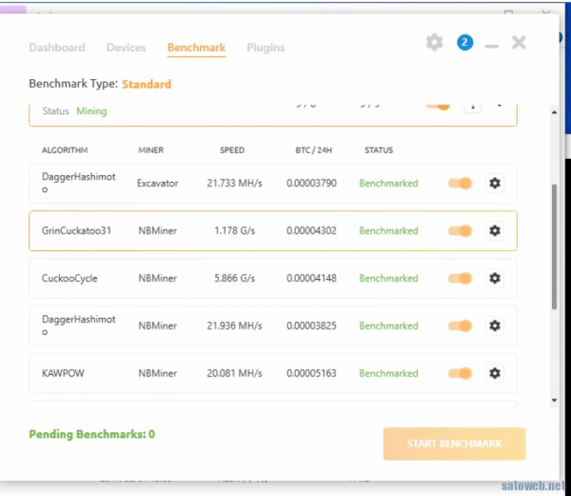Open the app settings gear in header

pyautogui.click(x=434, y=42)
